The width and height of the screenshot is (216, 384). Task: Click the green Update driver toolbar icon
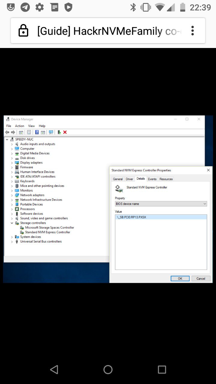pyautogui.click(x=59, y=132)
